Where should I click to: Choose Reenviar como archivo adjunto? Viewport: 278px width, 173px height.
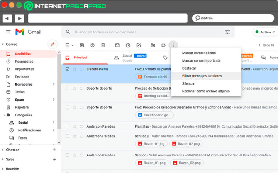(206, 91)
